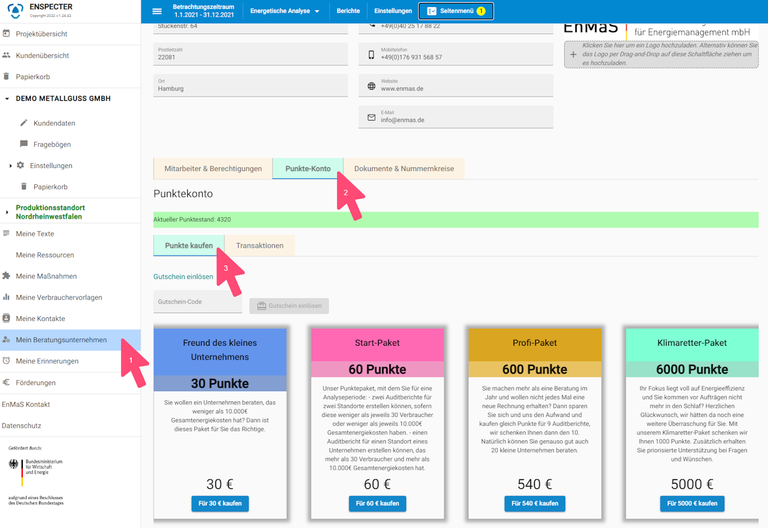Open Berichte in the top bar
Image resolution: width=768 pixels, height=528 pixels.
pos(349,11)
